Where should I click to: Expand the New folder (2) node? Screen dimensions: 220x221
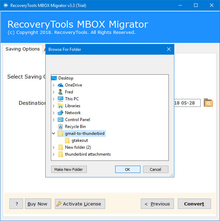(x=54, y=147)
